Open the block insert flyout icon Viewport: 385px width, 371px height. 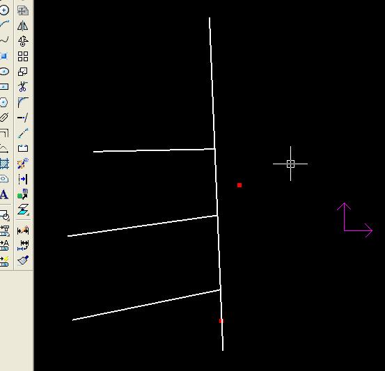[x=4, y=215]
